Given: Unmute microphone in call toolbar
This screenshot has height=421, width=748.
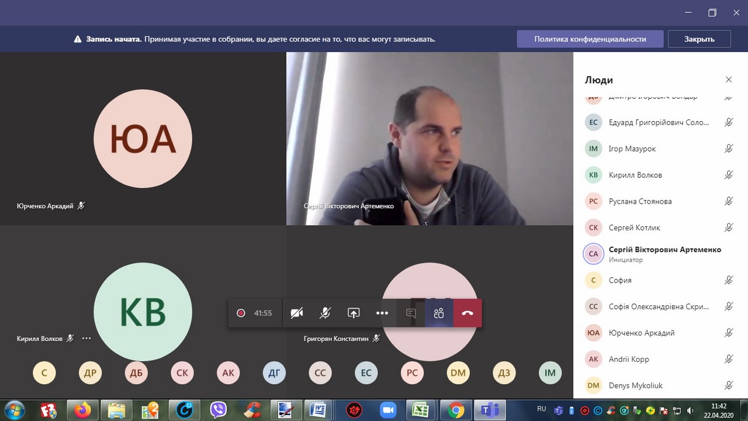Looking at the screenshot, I should [x=325, y=313].
